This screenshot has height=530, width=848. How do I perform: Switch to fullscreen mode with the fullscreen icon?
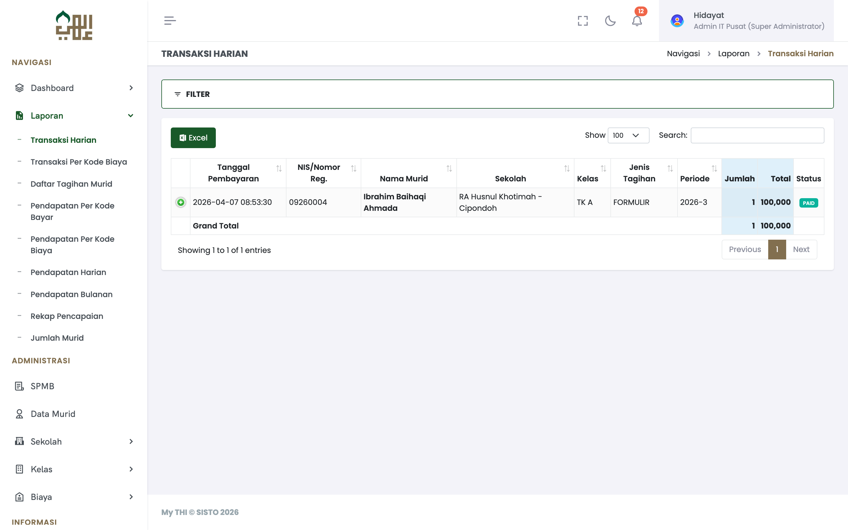point(583,21)
